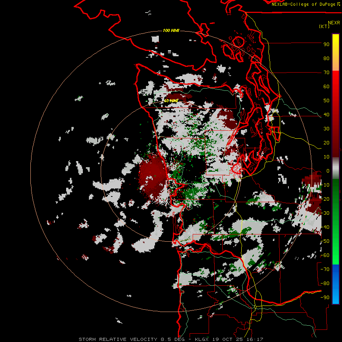The height and width of the screenshot is (342, 342).
Task: Select the 20 value on the velocity scale
Action: (326, 143)
